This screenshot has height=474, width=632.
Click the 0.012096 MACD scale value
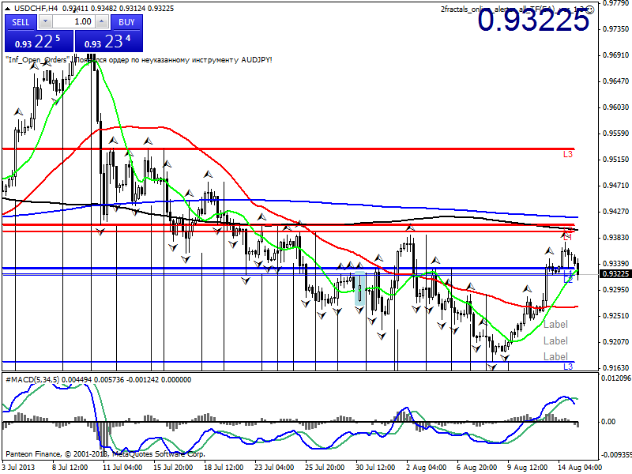pos(616,378)
